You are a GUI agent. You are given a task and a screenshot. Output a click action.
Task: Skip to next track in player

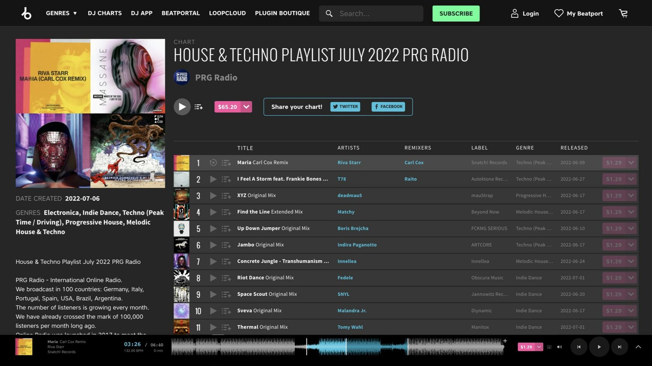(619, 347)
